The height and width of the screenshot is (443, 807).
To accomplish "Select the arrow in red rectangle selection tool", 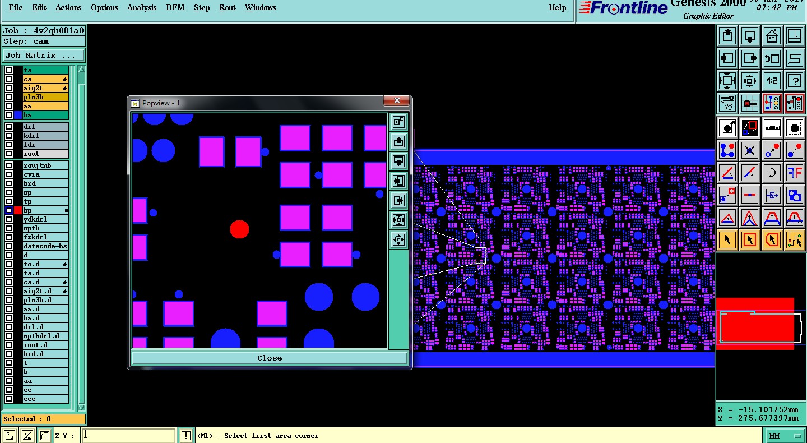I will (x=750, y=240).
